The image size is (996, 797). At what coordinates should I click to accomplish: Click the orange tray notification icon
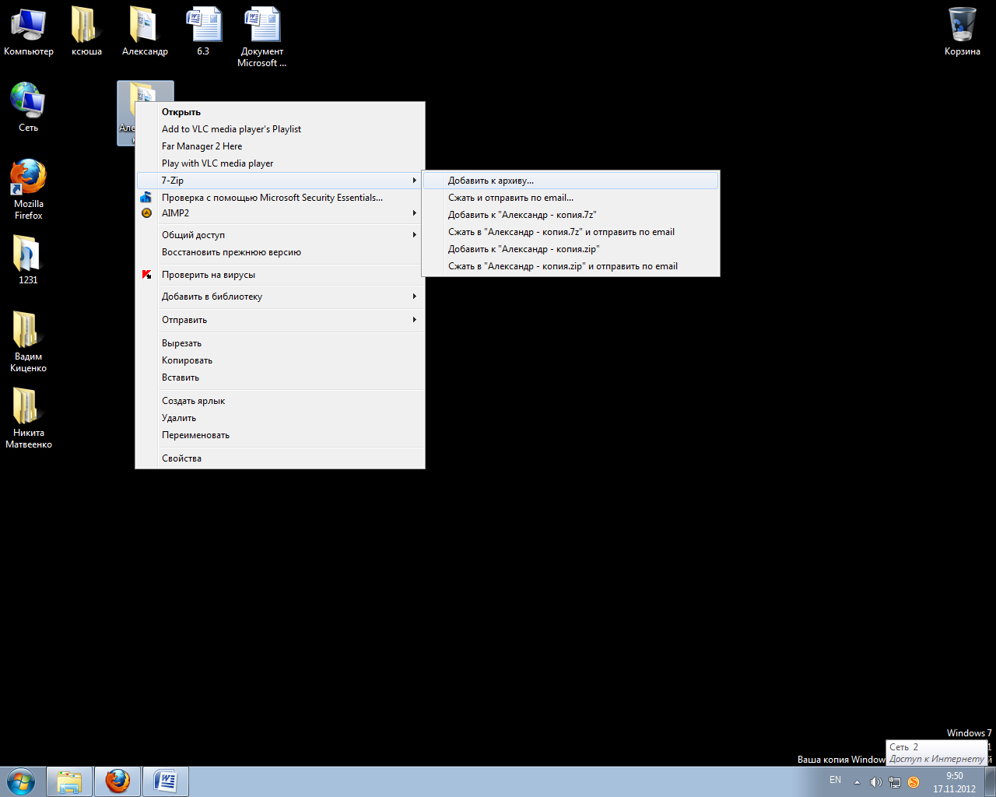click(914, 782)
